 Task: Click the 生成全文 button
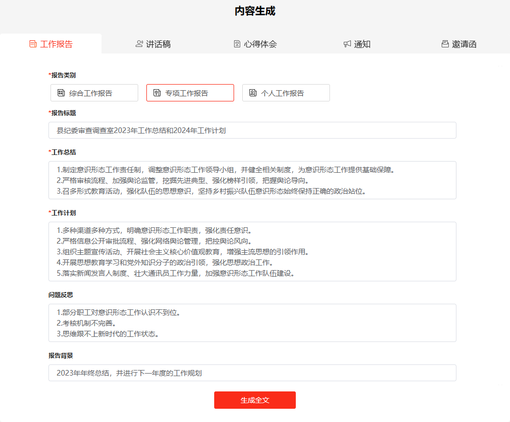[x=255, y=400]
